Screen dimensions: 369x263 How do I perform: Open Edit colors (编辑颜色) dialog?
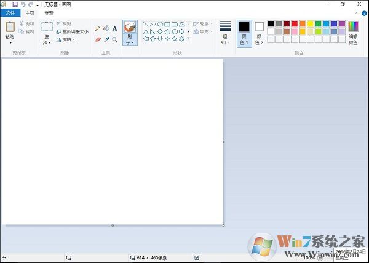click(x=353, y=33)
